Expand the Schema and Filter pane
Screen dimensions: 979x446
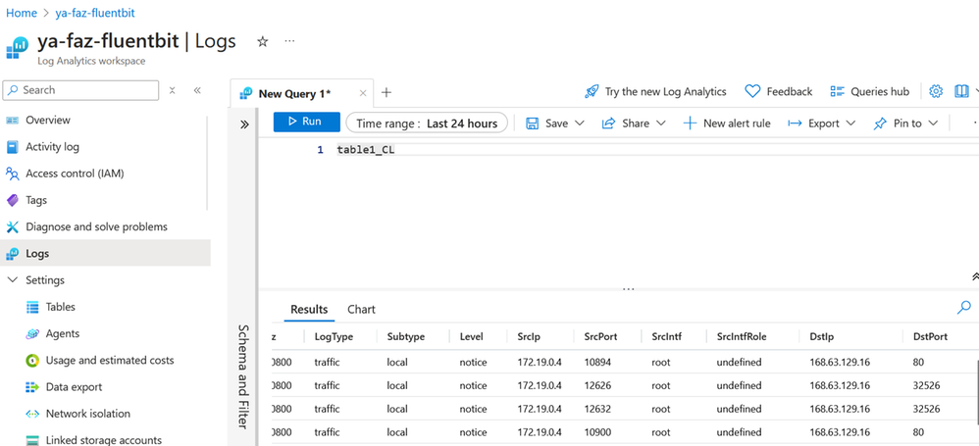tap(244, 124)
